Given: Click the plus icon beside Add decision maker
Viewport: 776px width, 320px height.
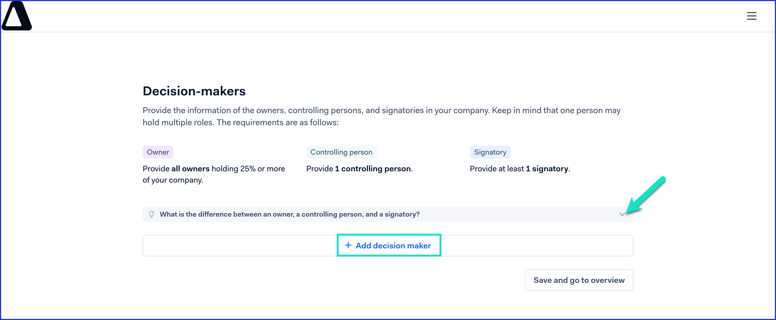Looking at the screenshot, I should [x=348, y=245].
